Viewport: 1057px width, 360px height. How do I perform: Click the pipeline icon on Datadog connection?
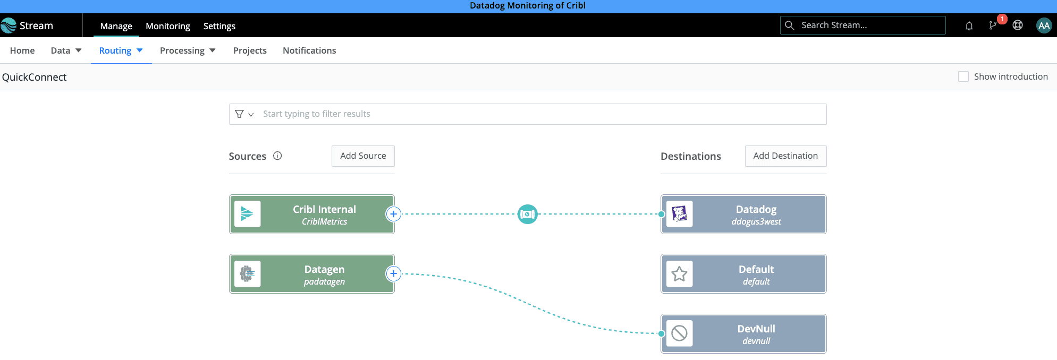[x=527, y=214]
